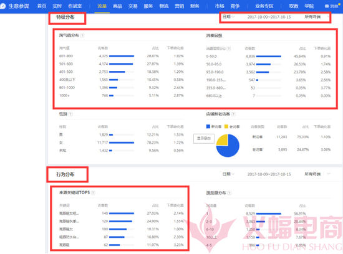This screenshot has width=343, height=254.
Task: Click help icon beside 性别 heading
Action: click(x=70, y=114)
